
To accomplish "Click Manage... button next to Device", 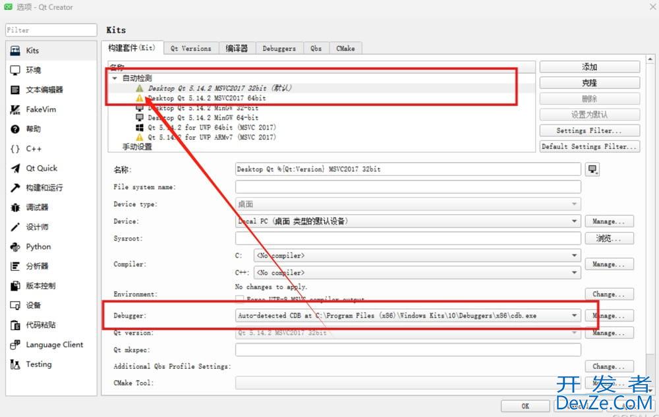I will (610, 221).
